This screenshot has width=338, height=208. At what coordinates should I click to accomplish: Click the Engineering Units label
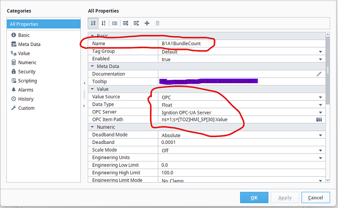(111, 158)
